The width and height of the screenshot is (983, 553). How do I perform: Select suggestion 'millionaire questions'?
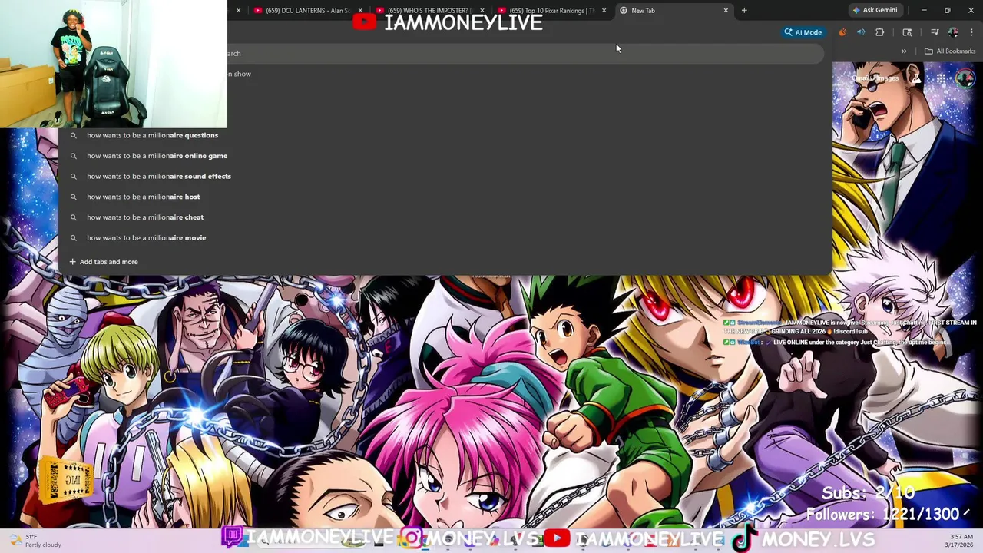click(x=445, y=135)
